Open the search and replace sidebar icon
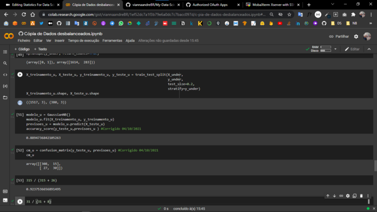 [x=5, y=63]
